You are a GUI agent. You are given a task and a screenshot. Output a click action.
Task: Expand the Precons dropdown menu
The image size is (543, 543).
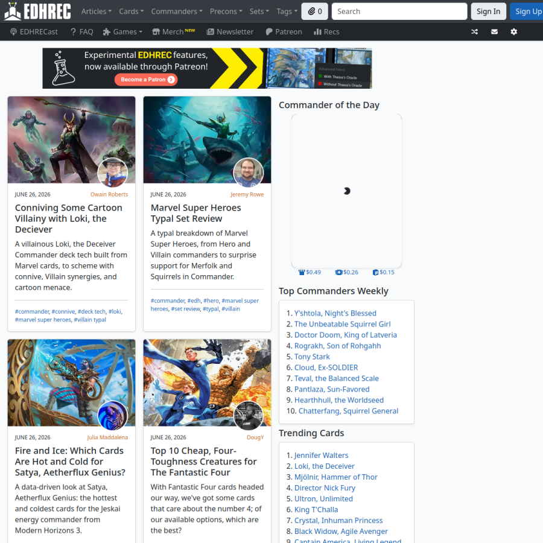(x=226, y=11)
